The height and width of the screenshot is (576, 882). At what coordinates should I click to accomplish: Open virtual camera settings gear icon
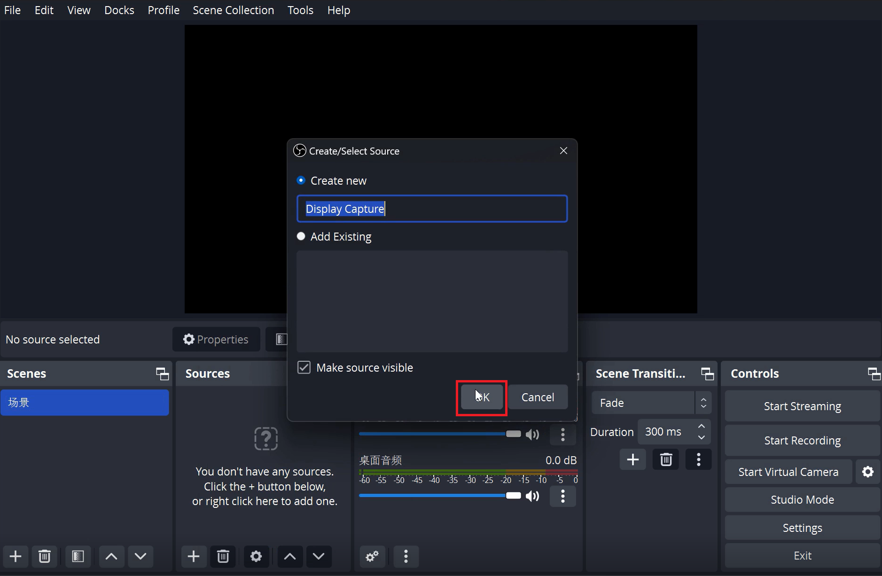[x=867, y=472]
